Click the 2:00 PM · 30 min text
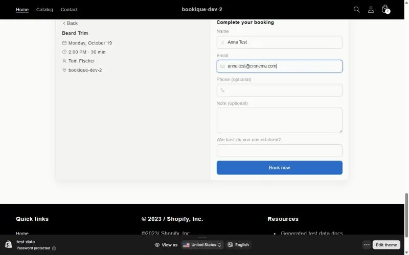This screenshot has height=255, width=409. (x=87, y=52)
